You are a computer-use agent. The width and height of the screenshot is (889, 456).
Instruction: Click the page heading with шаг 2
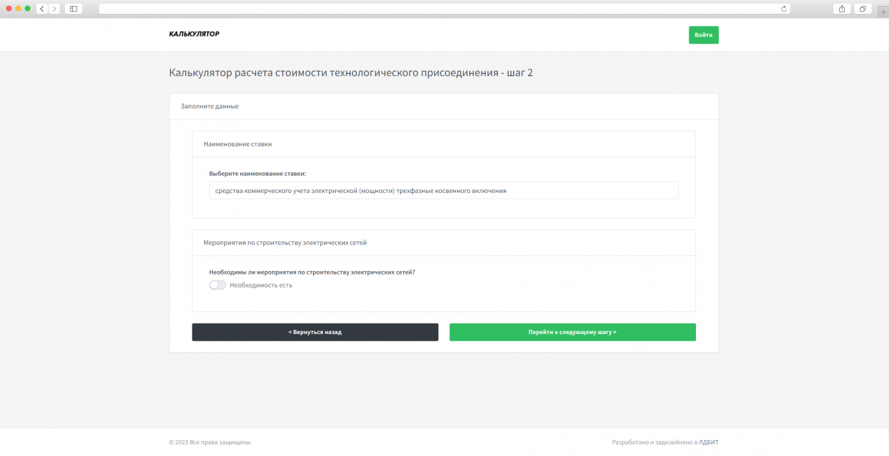tap(351, 73)
